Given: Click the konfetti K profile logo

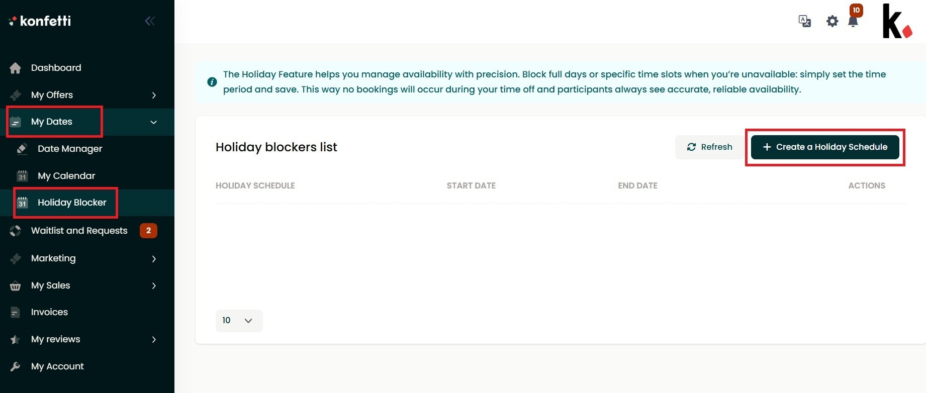Looking at the screenshot, I should coord(897,21).
